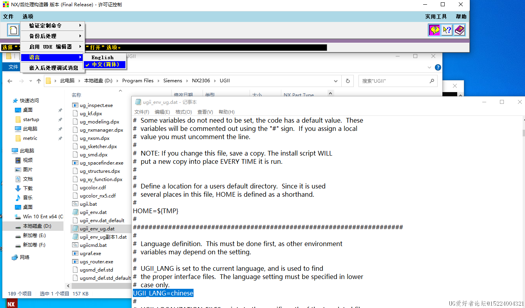Screen dimensions: 525x308
Task: Open Notepad's 帮助(H) menu
Action: click(226, 112)
